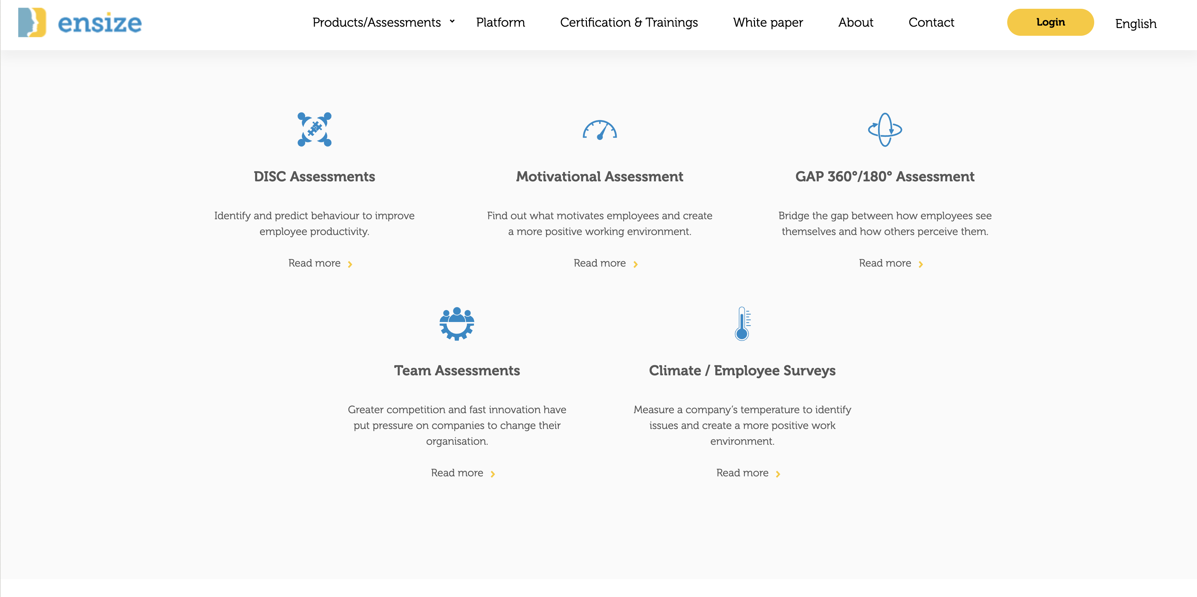Click the Climate Surveys thermometer icon
The image size is (1197, 597).
[x=742, y=323]
